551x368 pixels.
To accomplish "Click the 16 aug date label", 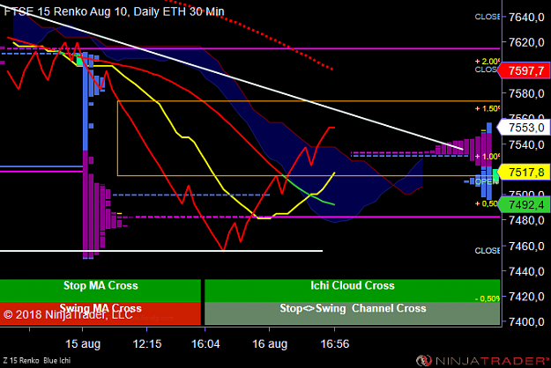I will coord(270,344).
